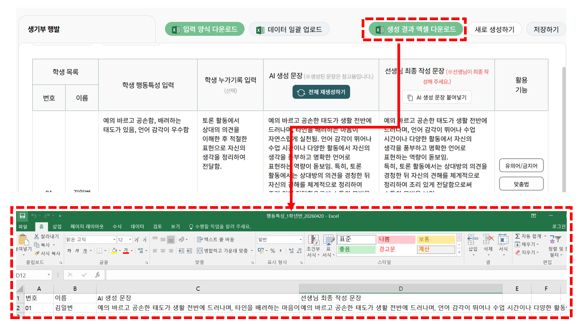582x324 pixels.
Task: Toggle bottom vertical alignment button
Action: 171,239
